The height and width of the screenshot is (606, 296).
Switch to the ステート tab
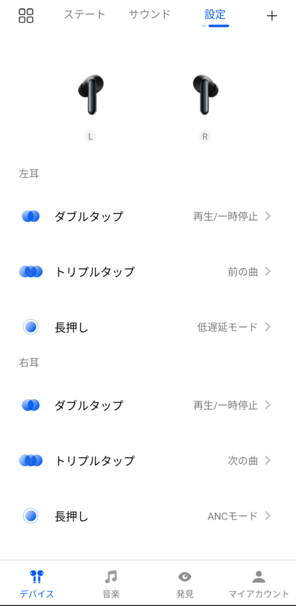(x=85, y=15)
